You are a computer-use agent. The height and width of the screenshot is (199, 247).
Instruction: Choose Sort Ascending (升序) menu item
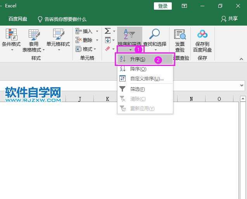[145, 59]
